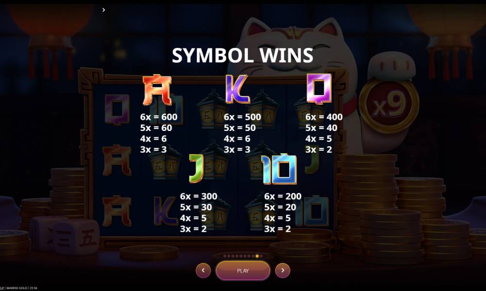The image size is (486, 291).
Task: Click the x9 multiplier gold coin
Action: (x=389, y=105)
